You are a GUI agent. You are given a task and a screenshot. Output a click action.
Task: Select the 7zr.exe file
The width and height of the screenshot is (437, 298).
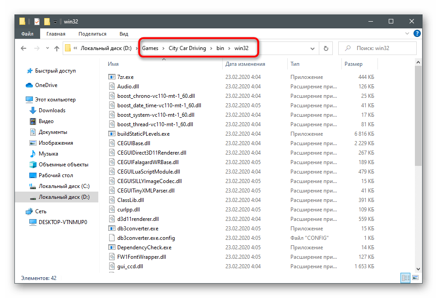125,77
